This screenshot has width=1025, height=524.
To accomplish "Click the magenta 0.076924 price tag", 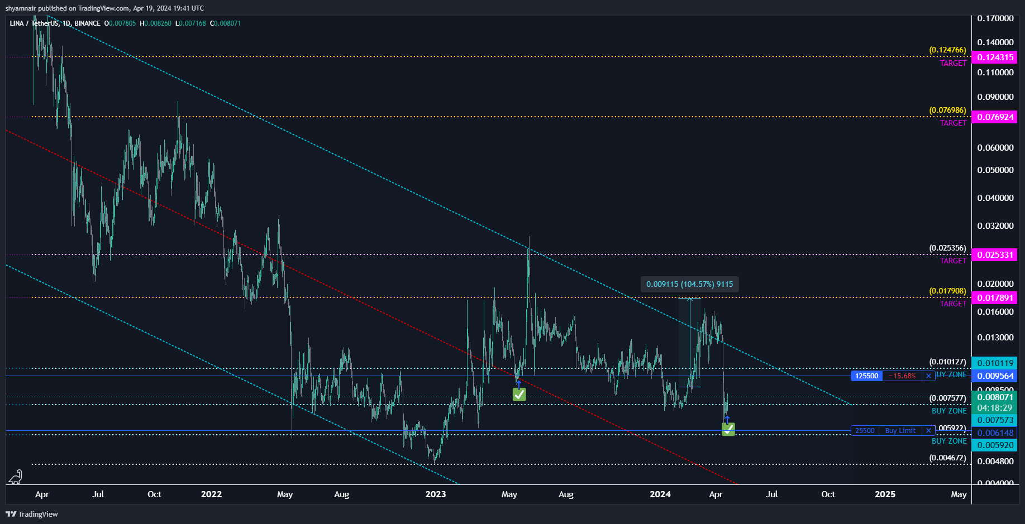I will tap(995, 117).
